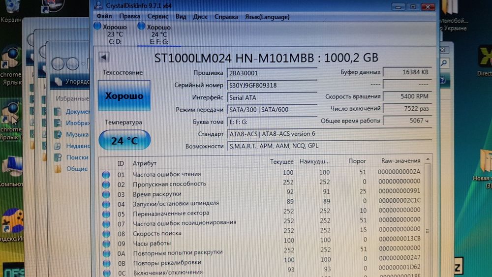Image resolution: width=492 pixels, height=277 pixels.
Task: Click the status icon for attribute 02
Action: tap(106, 185)
